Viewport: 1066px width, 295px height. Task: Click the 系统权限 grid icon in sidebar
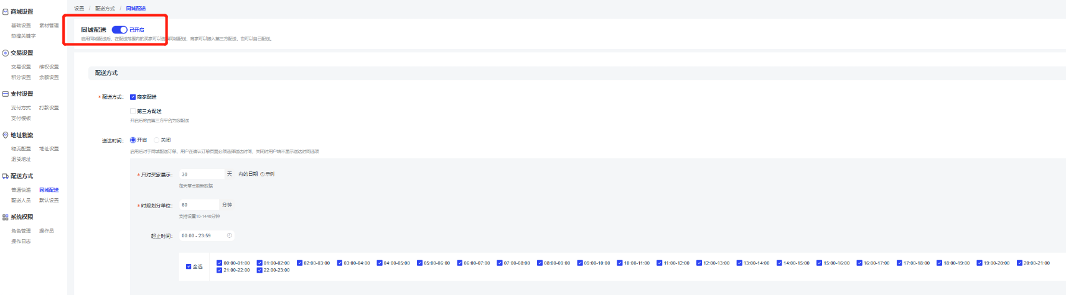[6, 217]
